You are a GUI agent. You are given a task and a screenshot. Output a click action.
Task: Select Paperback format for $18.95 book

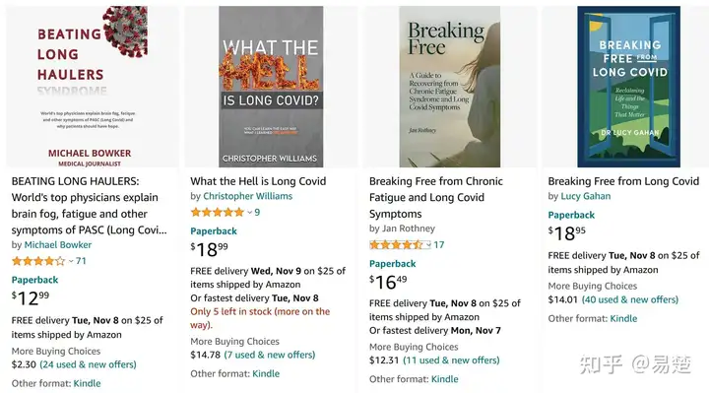pyautogui.click(x=571, y=215)
